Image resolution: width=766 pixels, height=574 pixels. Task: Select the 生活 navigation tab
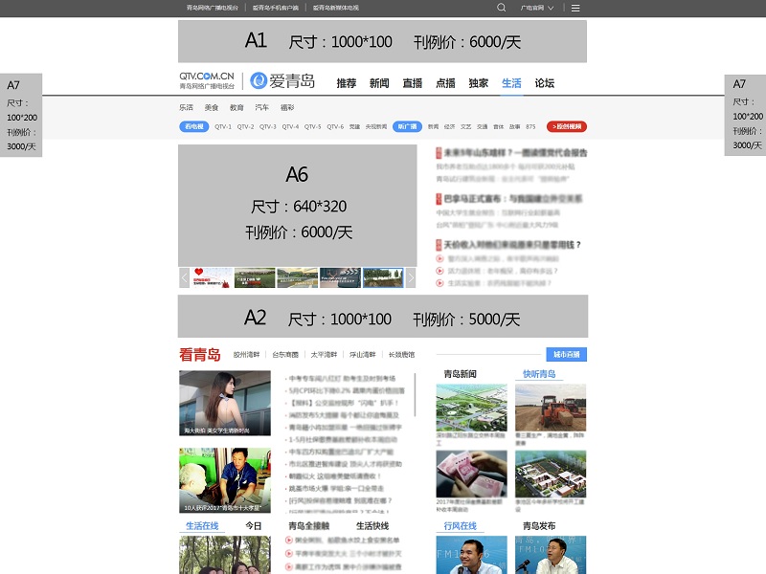coord(511,83)
